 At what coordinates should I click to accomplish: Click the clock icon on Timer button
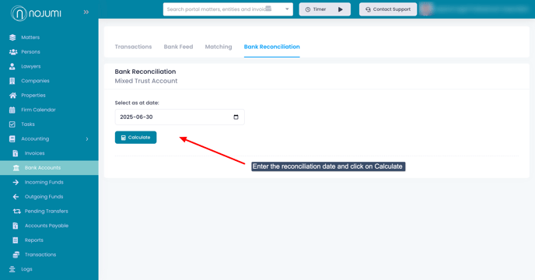(308, 9)
